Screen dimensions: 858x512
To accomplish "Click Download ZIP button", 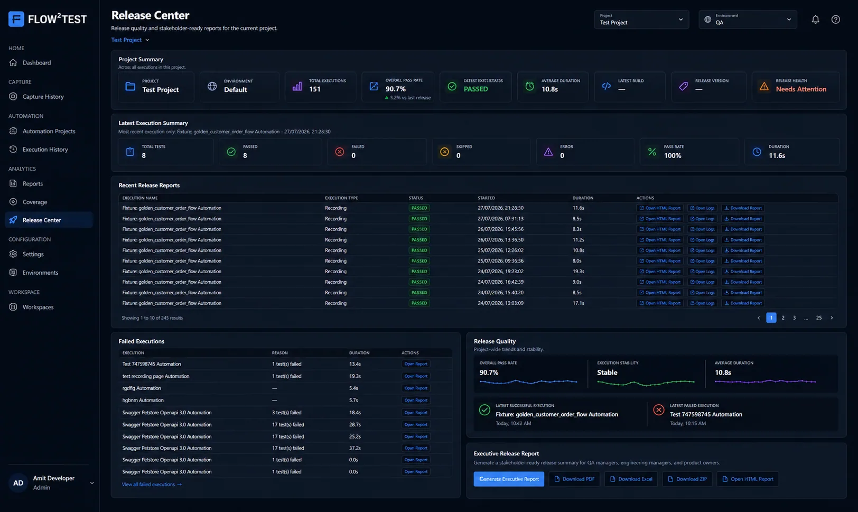I will click(687, 479).
